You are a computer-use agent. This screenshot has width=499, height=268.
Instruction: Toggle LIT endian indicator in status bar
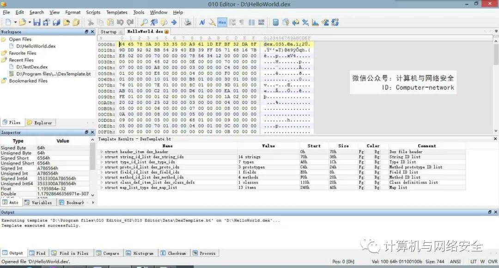[x=474, y=262]
